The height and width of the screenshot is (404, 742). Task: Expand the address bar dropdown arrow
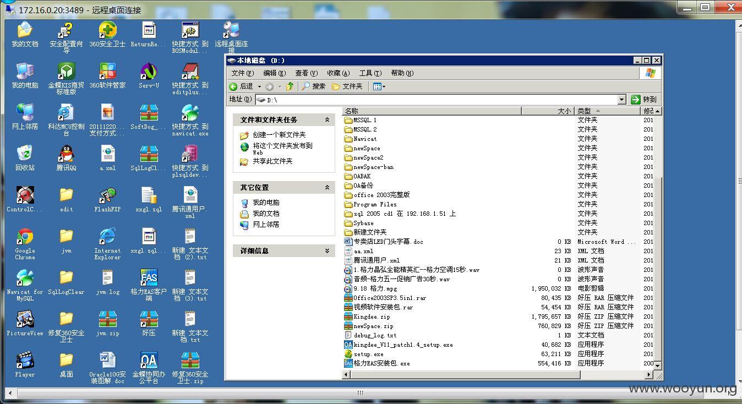(x=621, y=100)
